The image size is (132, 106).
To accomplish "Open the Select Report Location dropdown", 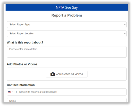I will pyautogui.click(x=67, y=34).
